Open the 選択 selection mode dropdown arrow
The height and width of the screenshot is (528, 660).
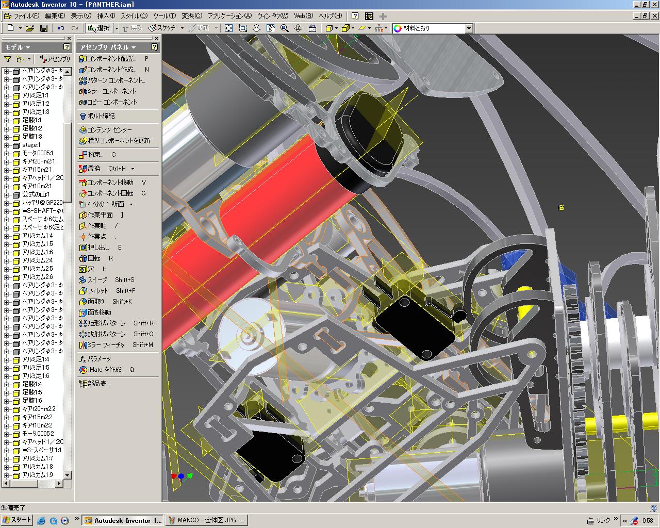117,28
